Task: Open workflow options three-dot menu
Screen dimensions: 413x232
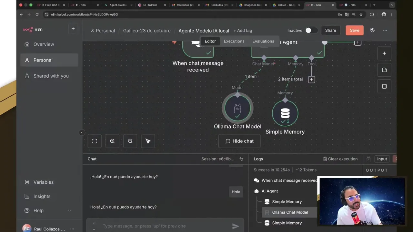Action: click(x=385, y=30)
